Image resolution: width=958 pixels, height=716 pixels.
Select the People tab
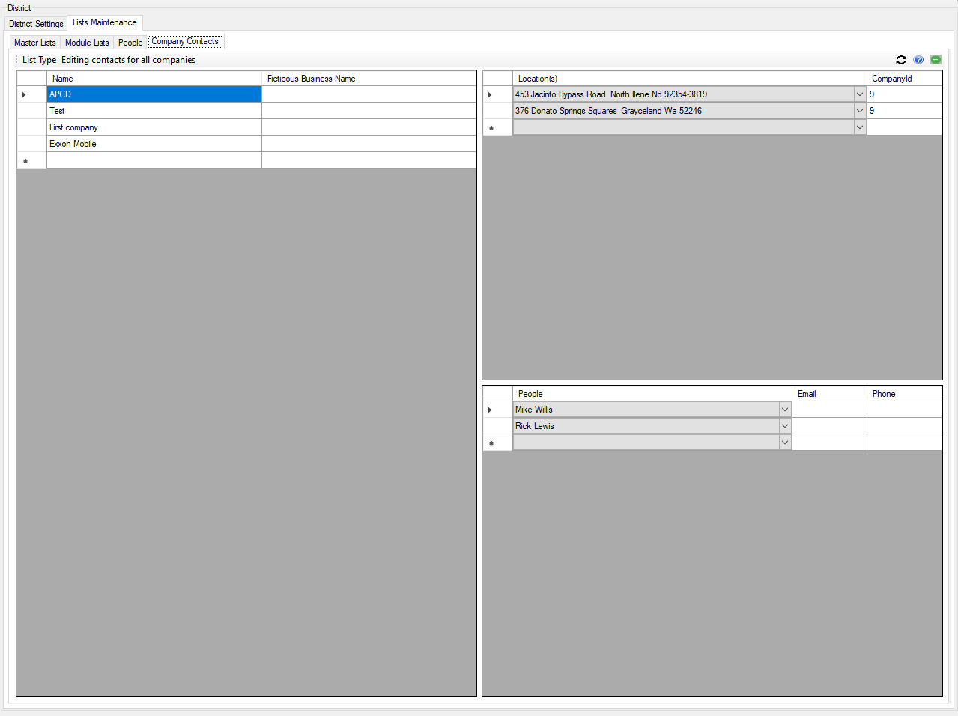[x=130, y=43]
